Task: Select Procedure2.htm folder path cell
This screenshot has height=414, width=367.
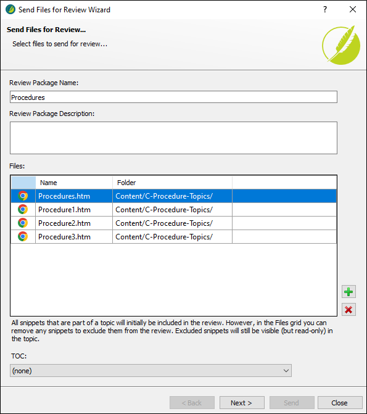Action: [173, 223]
